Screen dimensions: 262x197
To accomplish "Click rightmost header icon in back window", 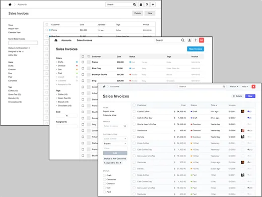I will point(153,5).
